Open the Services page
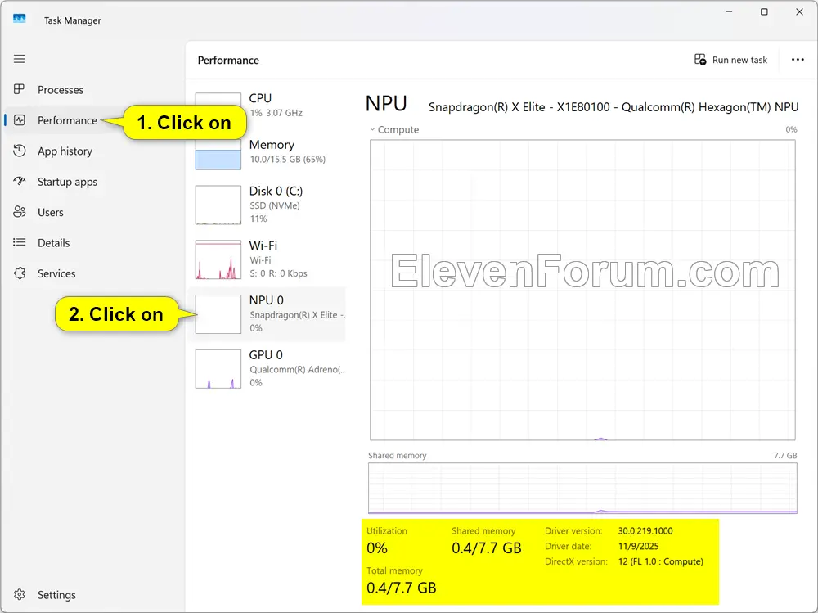This screenshot has width=818, height=613. click(56, 273)
